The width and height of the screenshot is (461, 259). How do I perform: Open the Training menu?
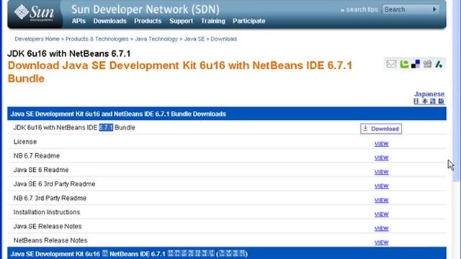point(213,21)
